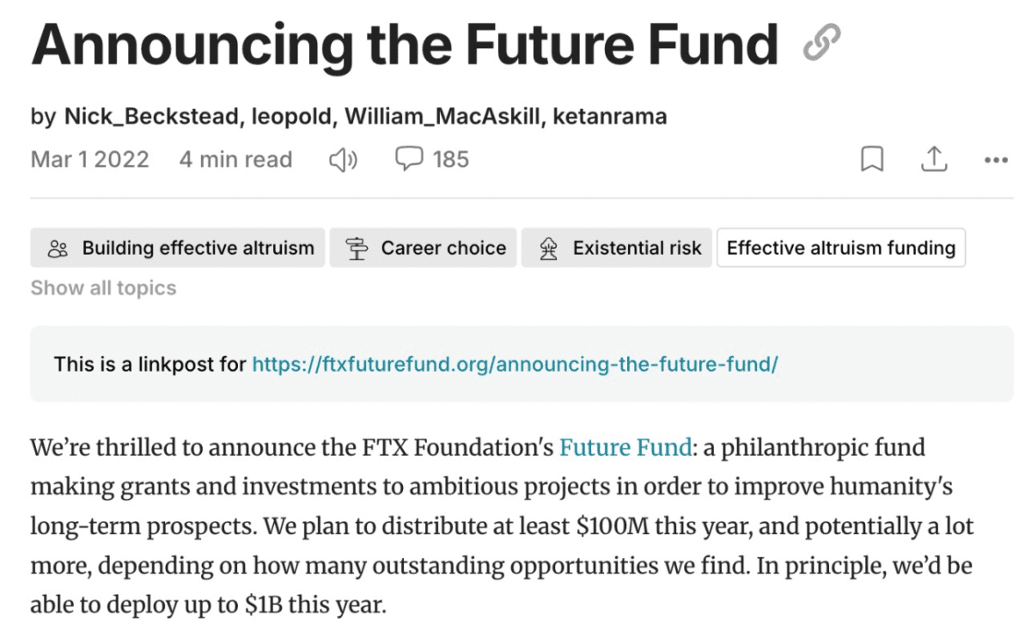Click the 4 min read label
This screenshot has width=1031, height=630.
click(235, 160)
